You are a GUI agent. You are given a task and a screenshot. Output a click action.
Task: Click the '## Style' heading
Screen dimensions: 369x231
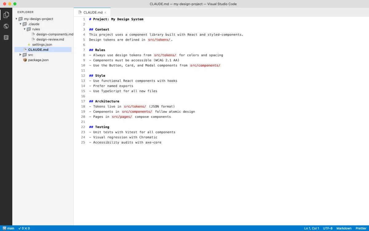point(97,75)
